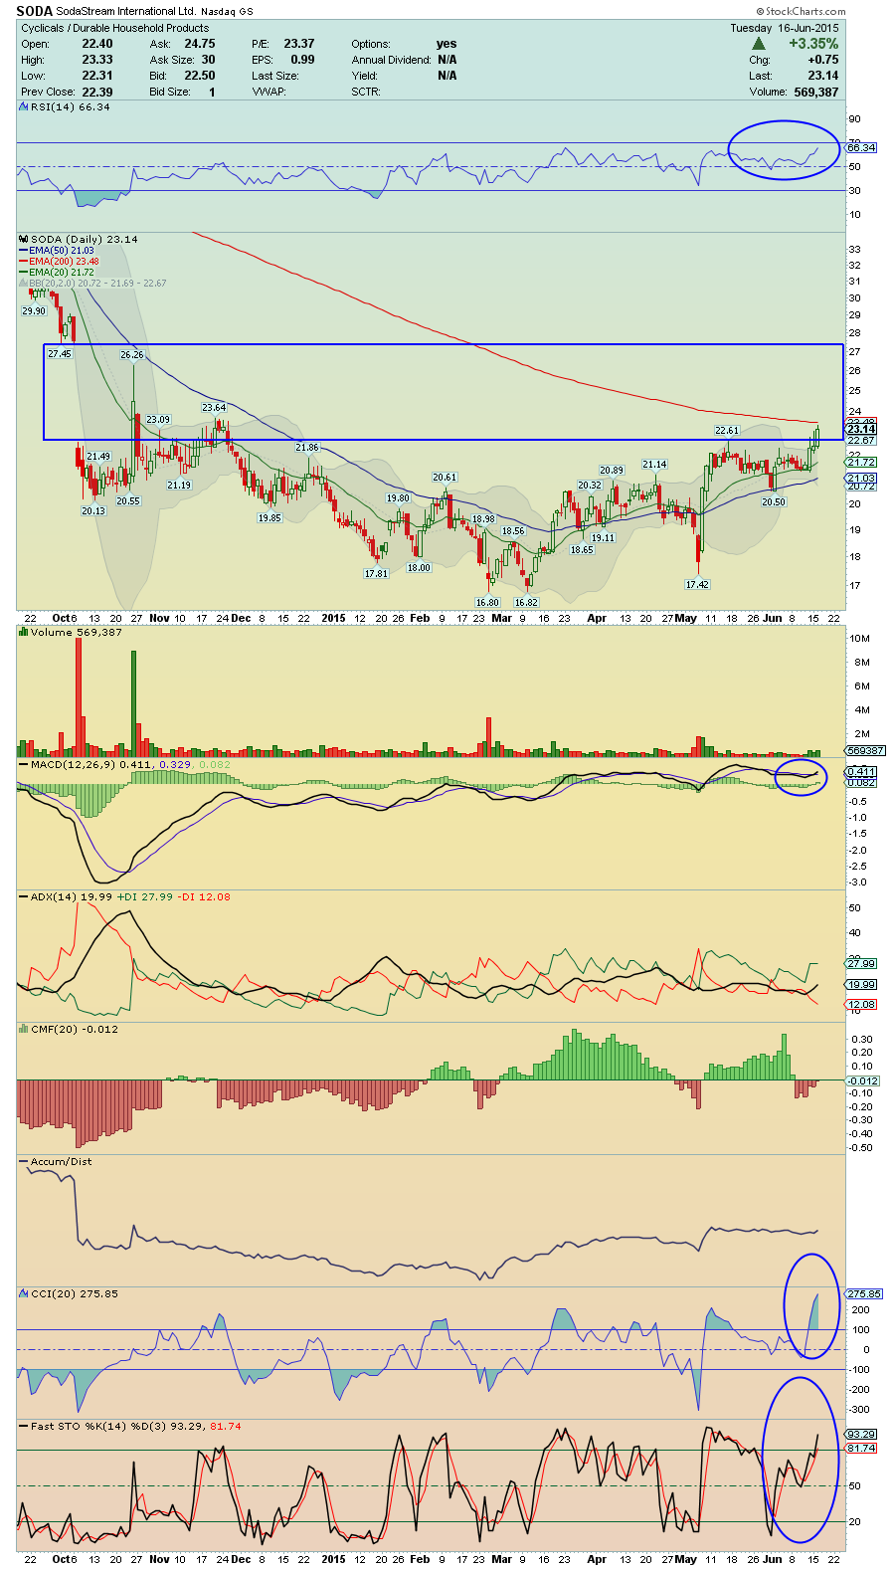The image size is (895, 1569).
Task: Click the 2015 label on the bottom date axis
Action: coord(333,1559)
